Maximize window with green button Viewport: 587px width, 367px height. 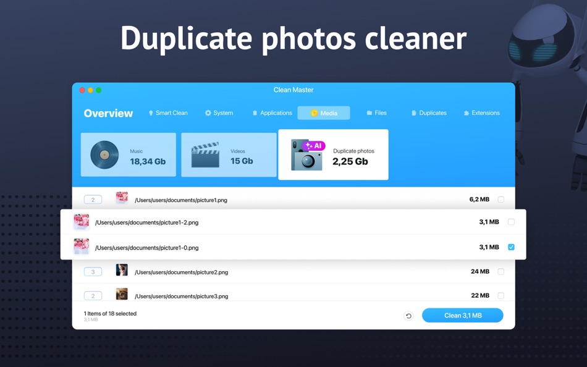point(98,90)
